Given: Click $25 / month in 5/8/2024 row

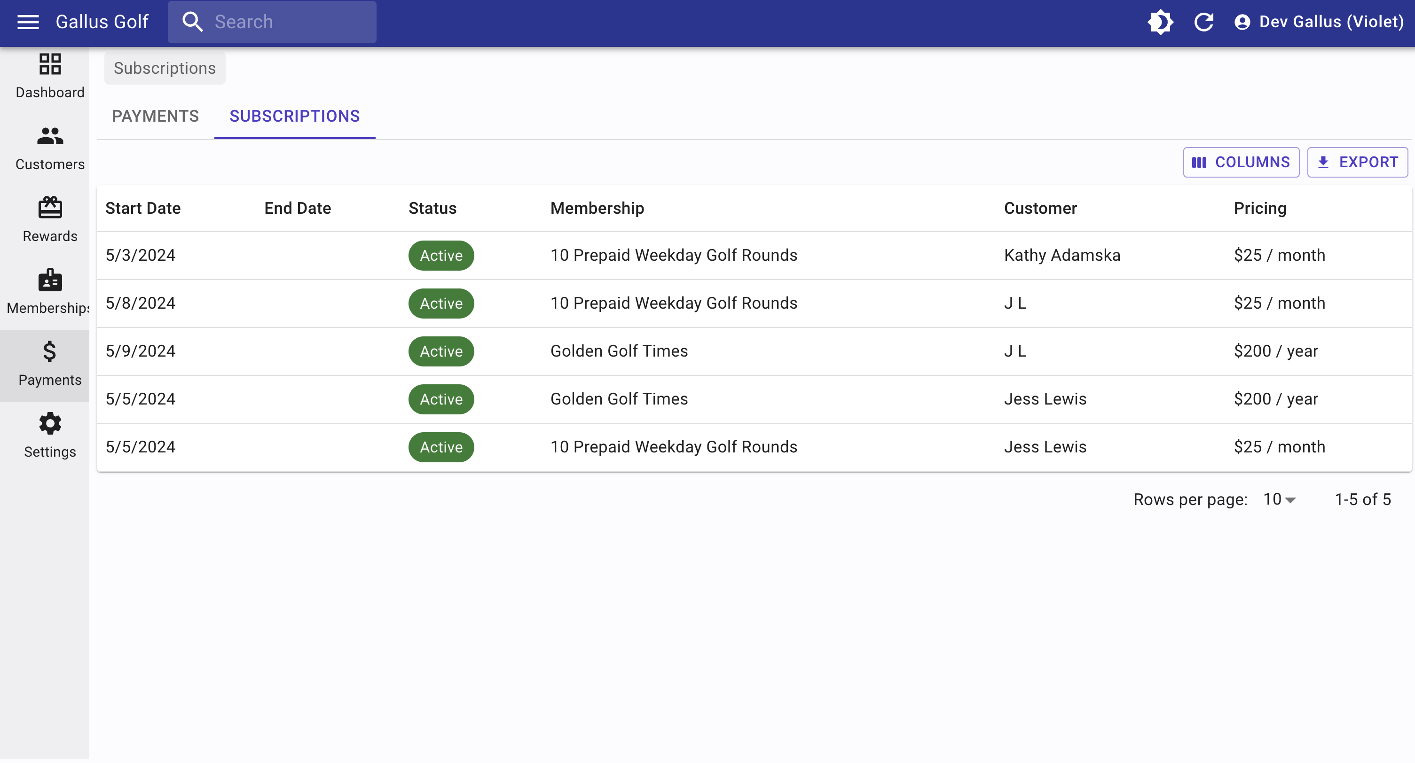Looking at the screenshot, I should click(x=1279, y=303).
